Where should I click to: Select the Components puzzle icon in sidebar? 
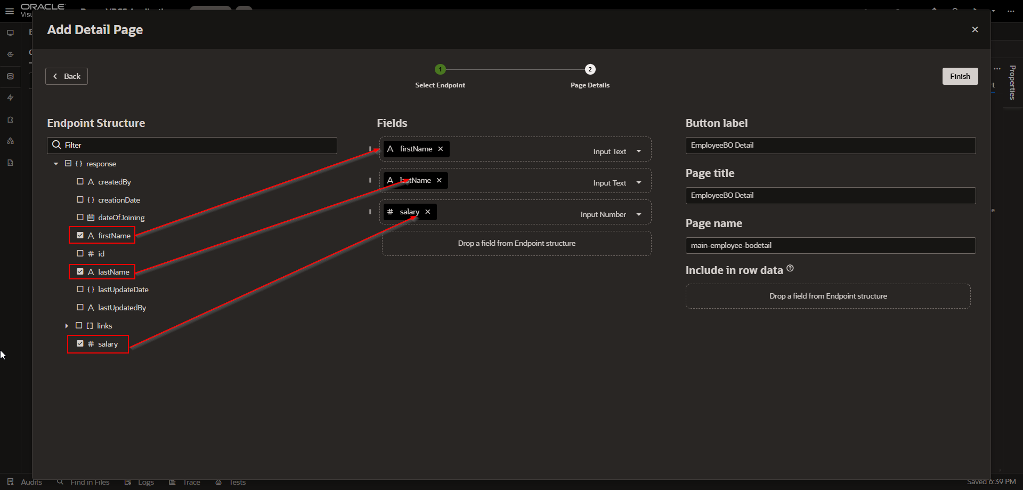pos(10,119)
